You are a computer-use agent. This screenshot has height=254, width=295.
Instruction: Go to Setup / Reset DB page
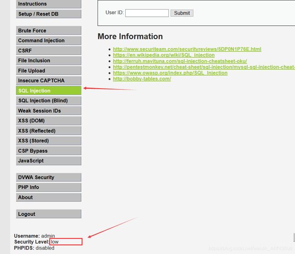[x=48, y=14]
